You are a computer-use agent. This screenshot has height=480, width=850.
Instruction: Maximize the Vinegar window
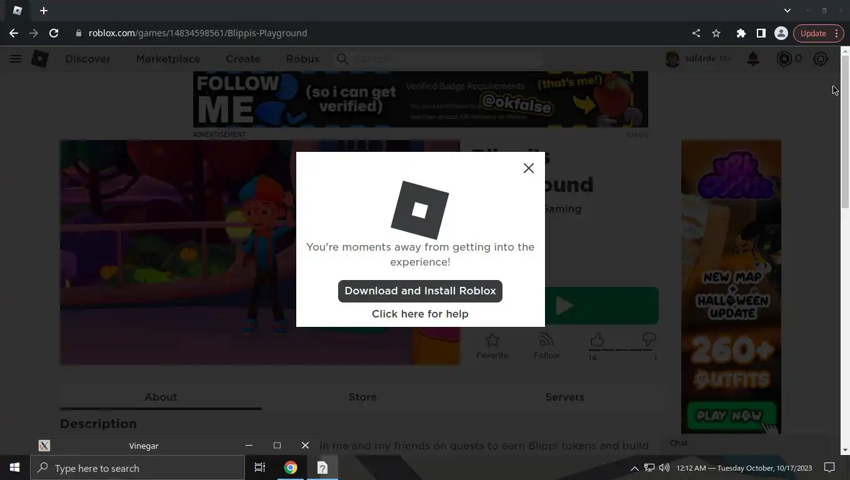(277, 446)
